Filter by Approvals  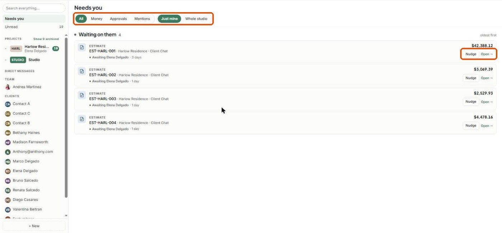point(118,19)
